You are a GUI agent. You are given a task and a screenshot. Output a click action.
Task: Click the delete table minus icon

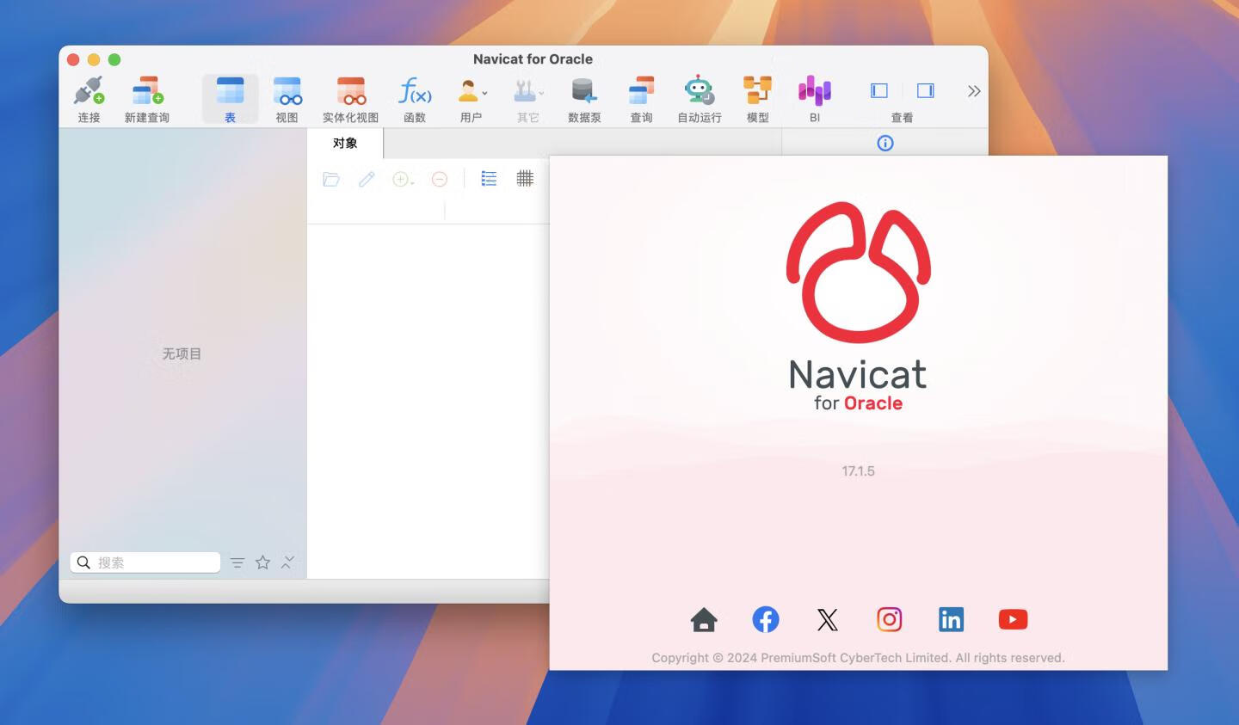tap(440, 179)
